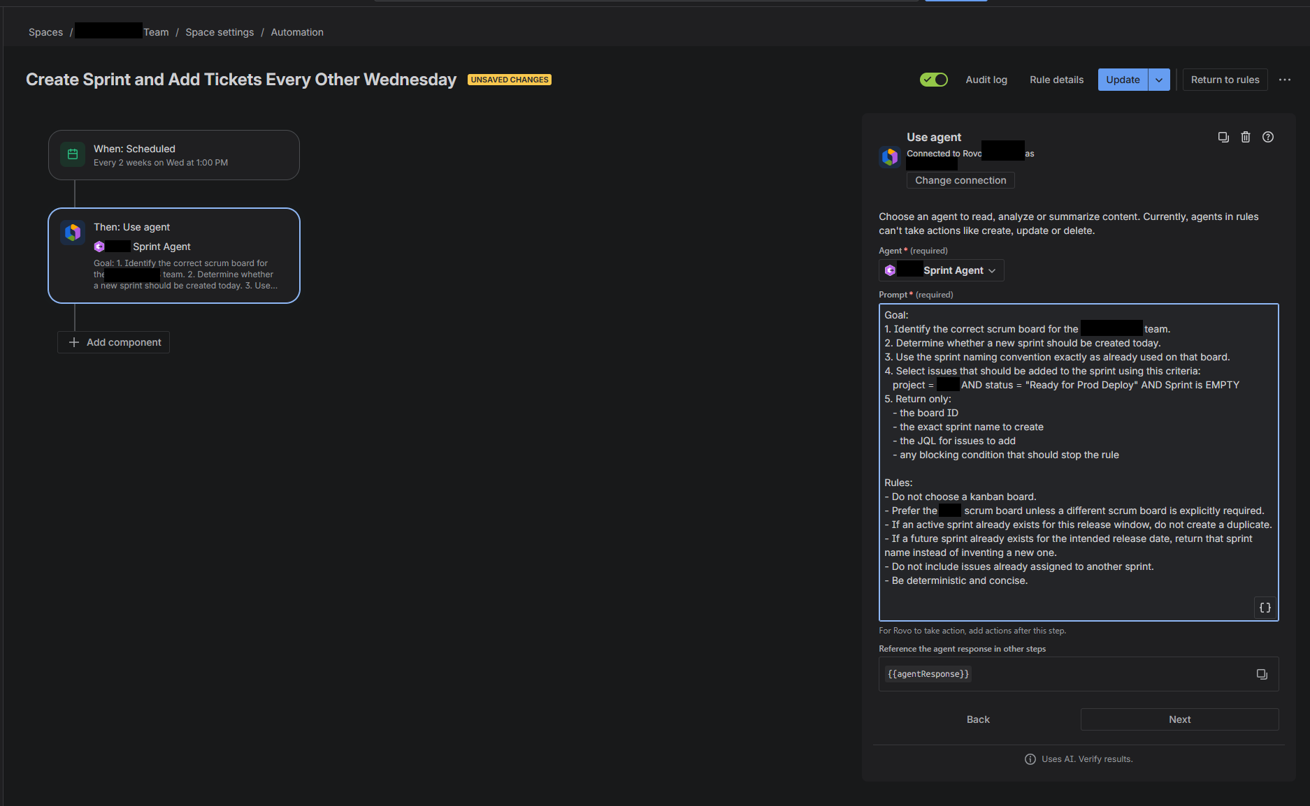Screen dimensions: 1310x806
Task: Click 'For Rovo to take action' hint text
Action: [972, 631]
